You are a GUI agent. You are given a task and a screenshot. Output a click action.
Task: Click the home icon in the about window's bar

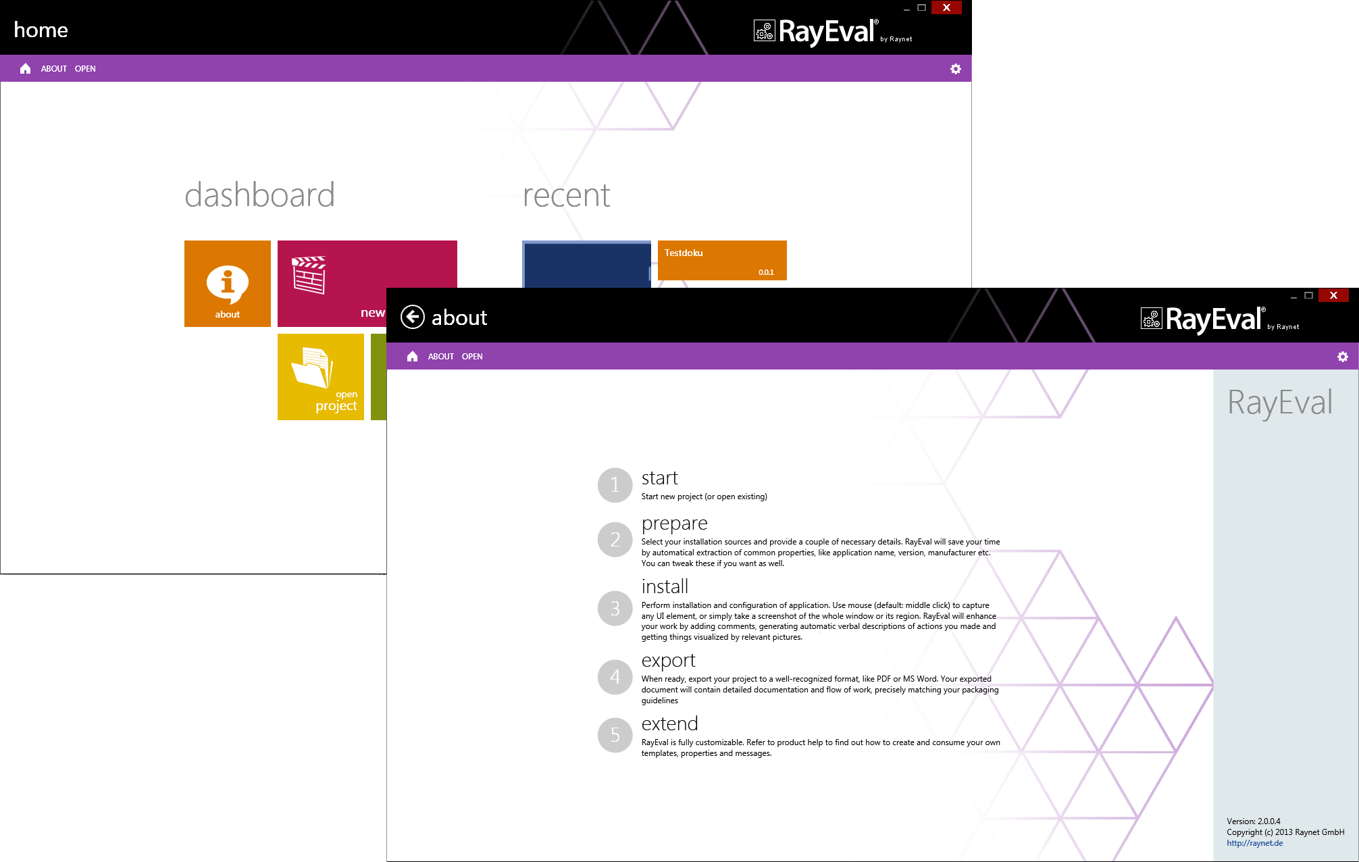pos(412,357)
